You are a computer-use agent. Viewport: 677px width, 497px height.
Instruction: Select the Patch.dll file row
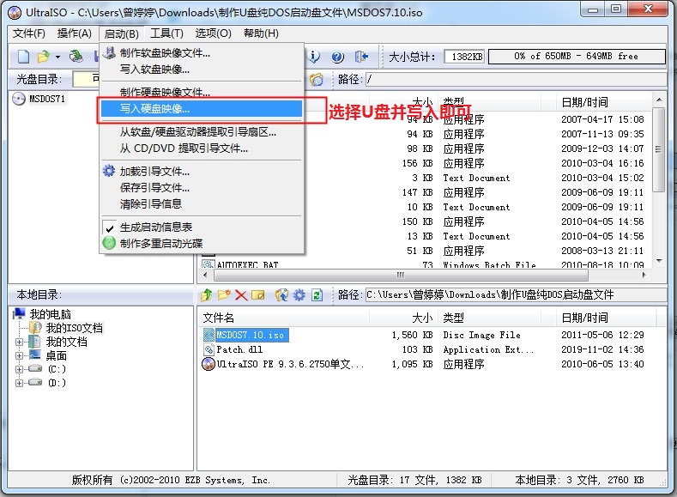(239, 349)
